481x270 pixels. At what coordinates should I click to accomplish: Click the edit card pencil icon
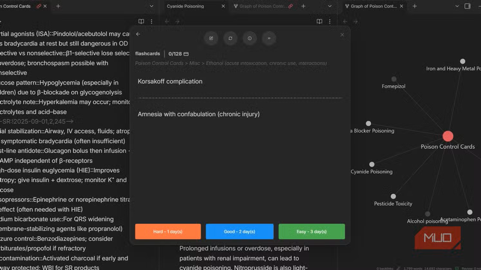pyautogui.click(x=211, y=38)
